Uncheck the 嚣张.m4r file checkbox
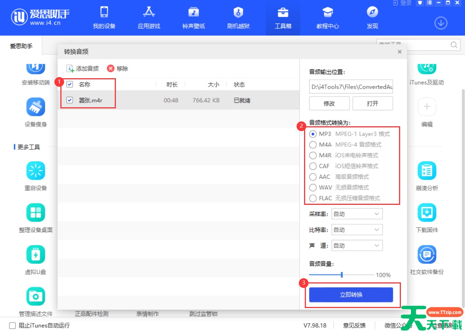The height and width of the screenshot is (333, 465). pyautogui.click(x=69, y=100)
